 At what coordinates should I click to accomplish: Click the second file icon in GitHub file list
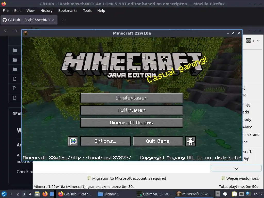(15, 88)
